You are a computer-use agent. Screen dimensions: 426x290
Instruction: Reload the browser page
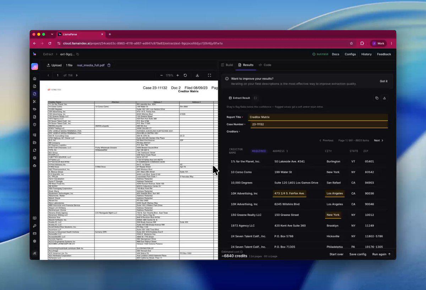50,43
